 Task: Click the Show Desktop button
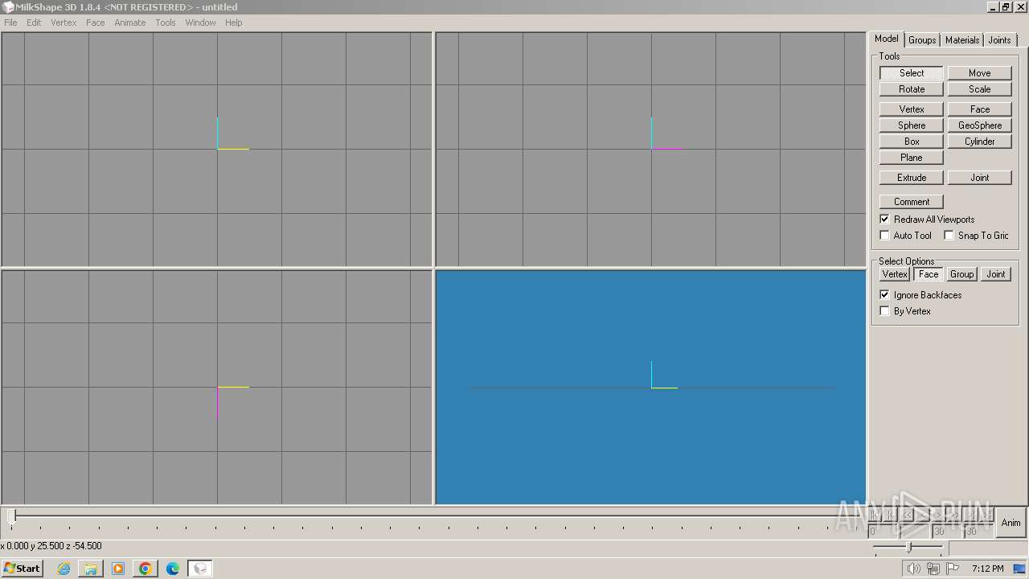pyautogui.click(x=1019, y=569)
